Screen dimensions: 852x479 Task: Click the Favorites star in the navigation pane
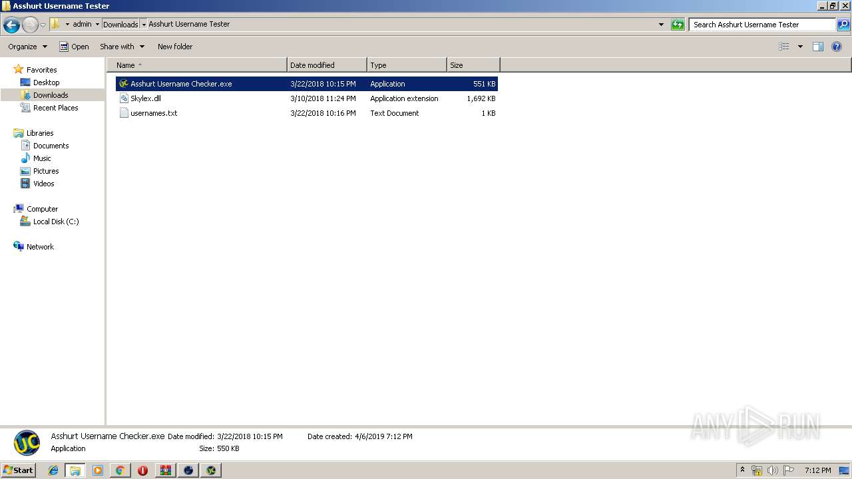click(19, 70)
